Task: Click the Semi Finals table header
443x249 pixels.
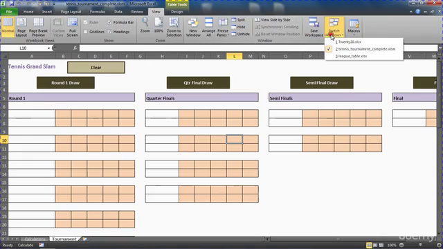Action: coord(325,98)
